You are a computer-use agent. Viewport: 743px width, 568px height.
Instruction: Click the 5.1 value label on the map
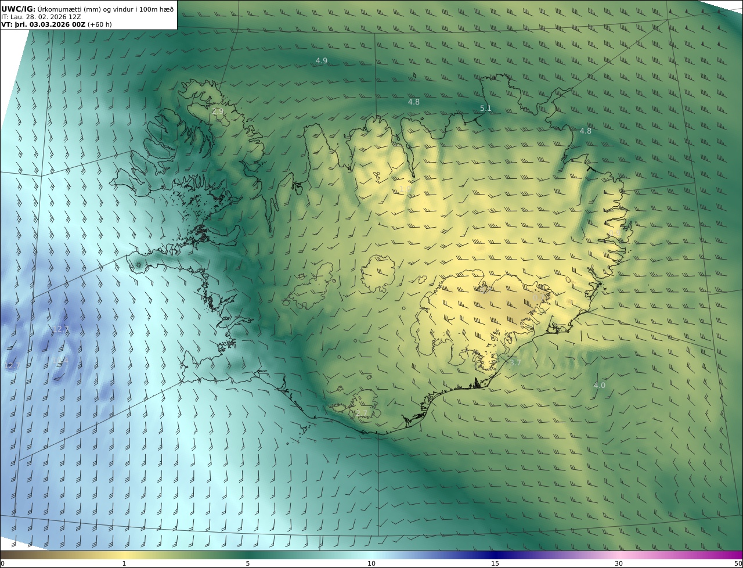click(486, 109)
